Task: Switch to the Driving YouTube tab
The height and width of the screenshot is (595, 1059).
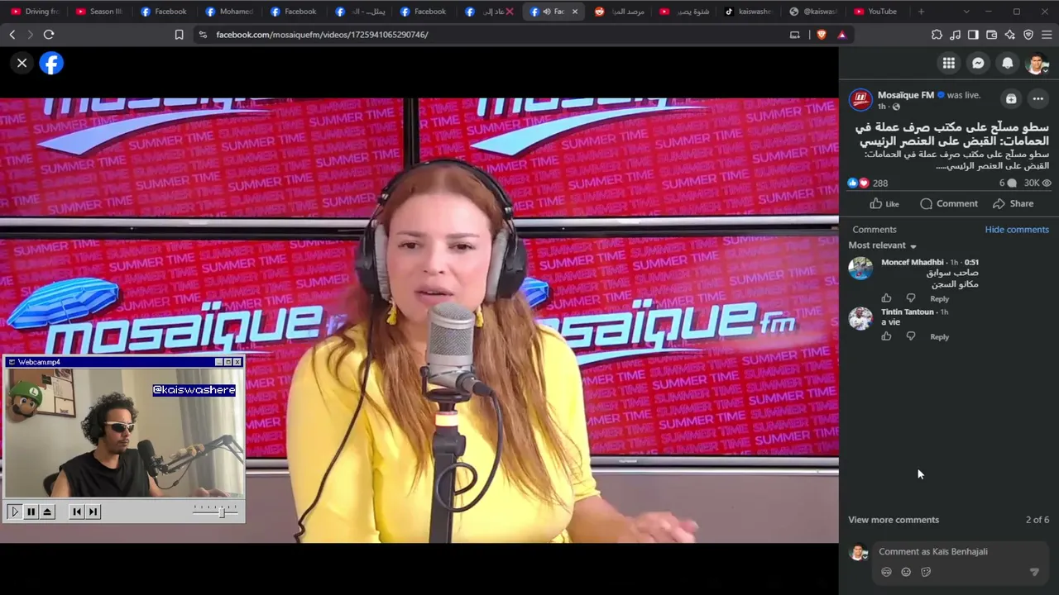Action: point(35,12)
